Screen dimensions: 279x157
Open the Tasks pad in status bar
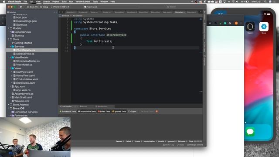coord(180,145)
